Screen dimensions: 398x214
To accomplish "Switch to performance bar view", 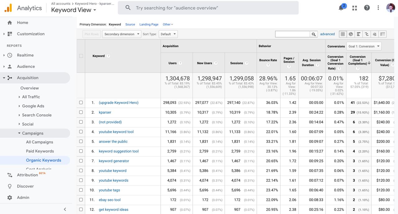I will point(359,34).
